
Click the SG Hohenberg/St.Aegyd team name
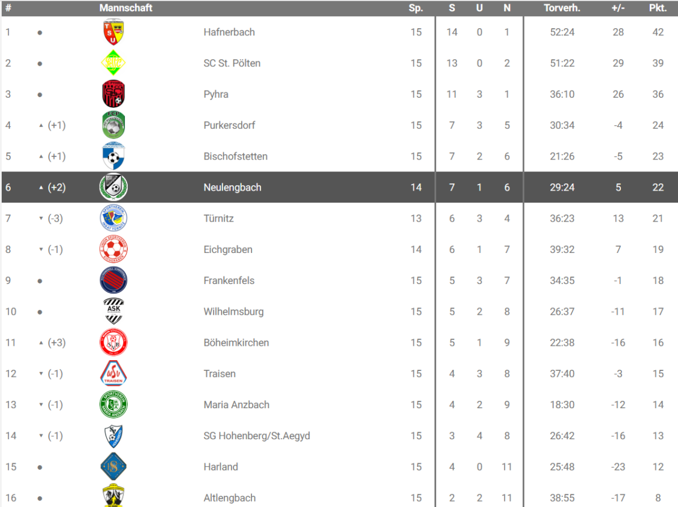[256, 436]
